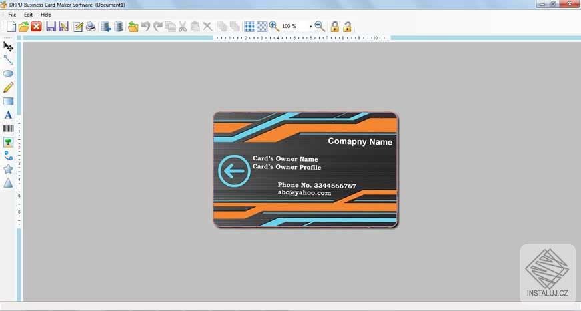The width and height of the screenshot is (581, 311).
Task: Select the Phone No. 3344566767 text
Action: click(317, 186)
